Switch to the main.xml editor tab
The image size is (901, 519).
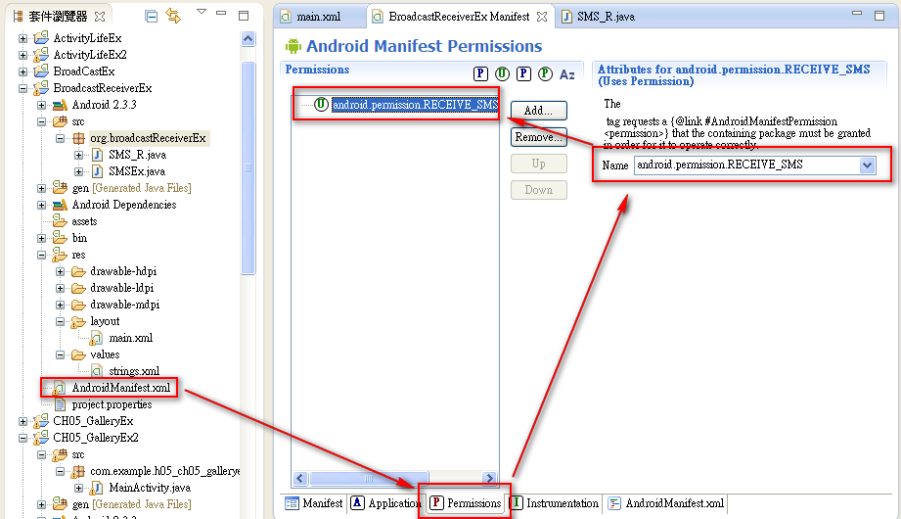point(319,17)
